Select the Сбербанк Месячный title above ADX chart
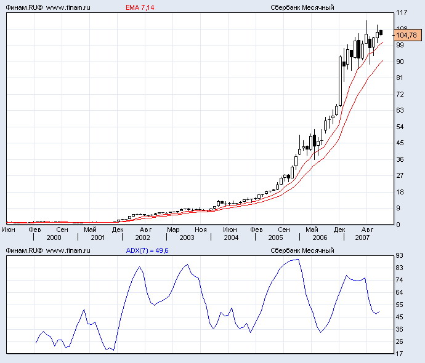Screen dimensions: 425x363 302,251
